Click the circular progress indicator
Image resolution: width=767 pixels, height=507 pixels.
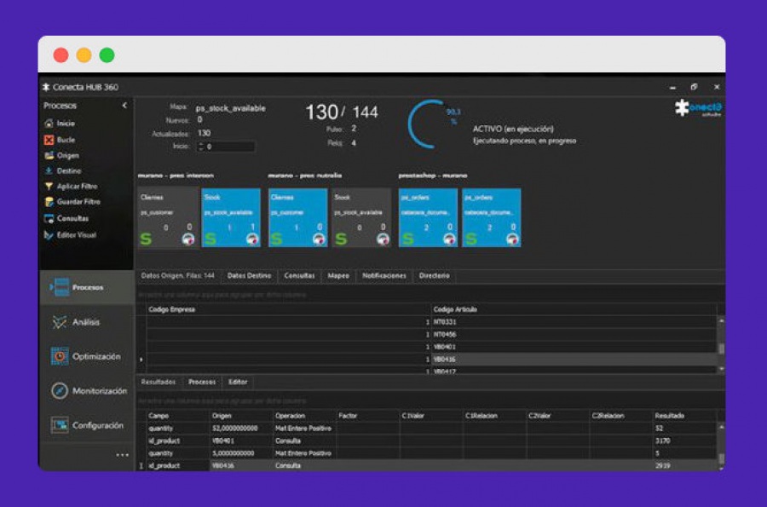point(430,124)
